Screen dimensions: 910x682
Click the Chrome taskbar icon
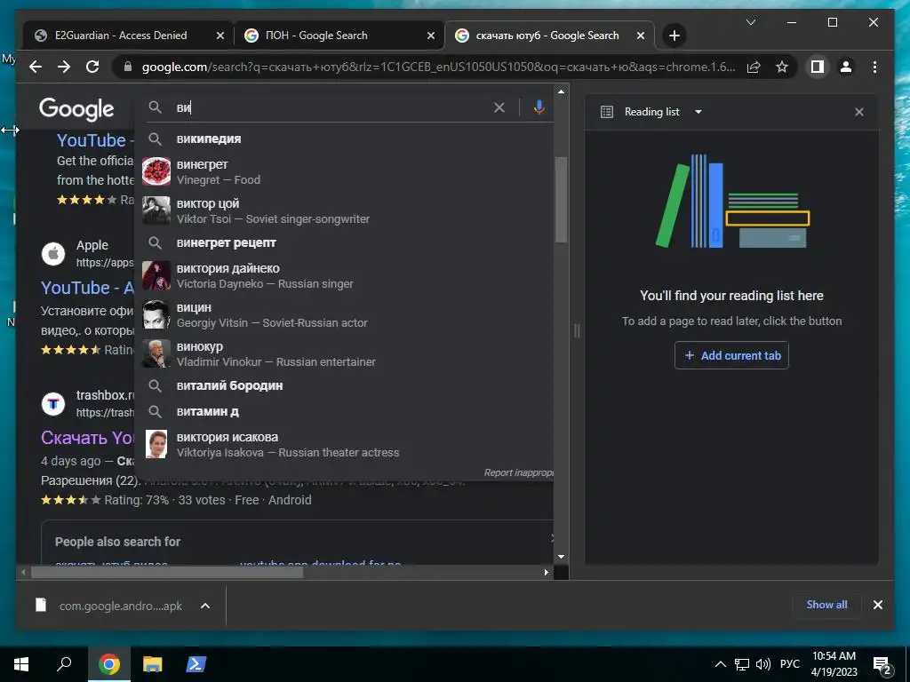tap(108, 664)
